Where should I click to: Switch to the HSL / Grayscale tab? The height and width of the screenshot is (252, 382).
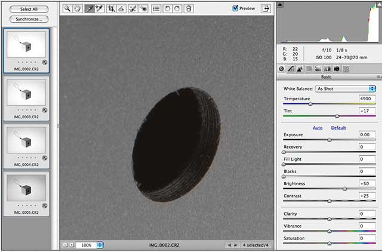[309, 69]
